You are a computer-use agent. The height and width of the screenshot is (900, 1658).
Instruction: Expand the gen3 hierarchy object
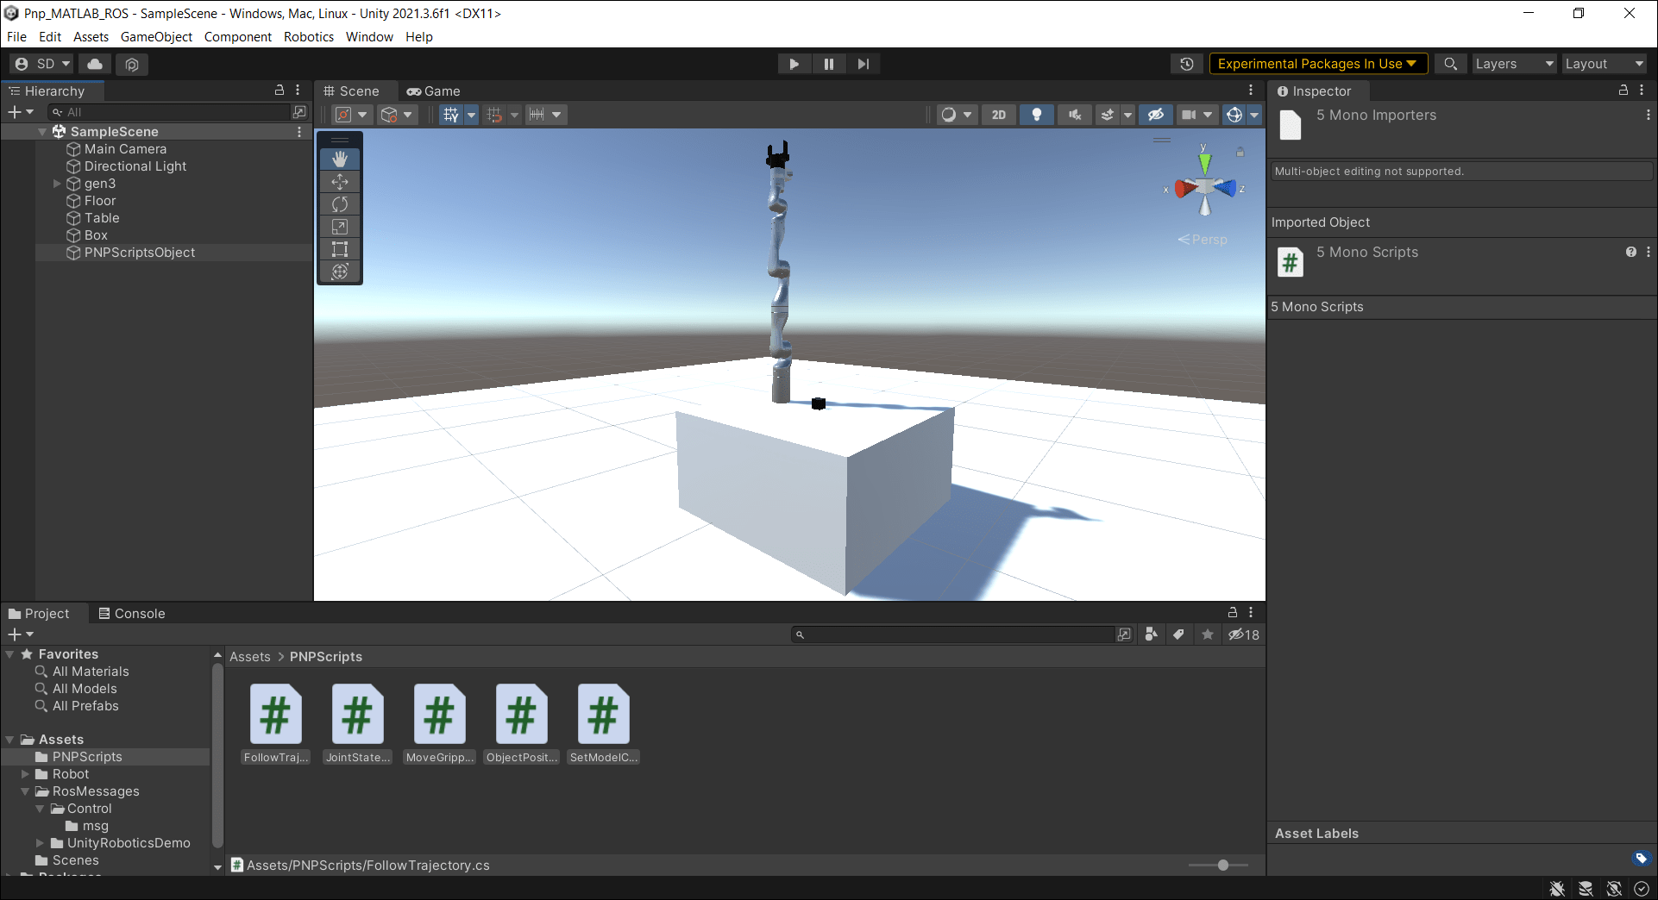57,184
